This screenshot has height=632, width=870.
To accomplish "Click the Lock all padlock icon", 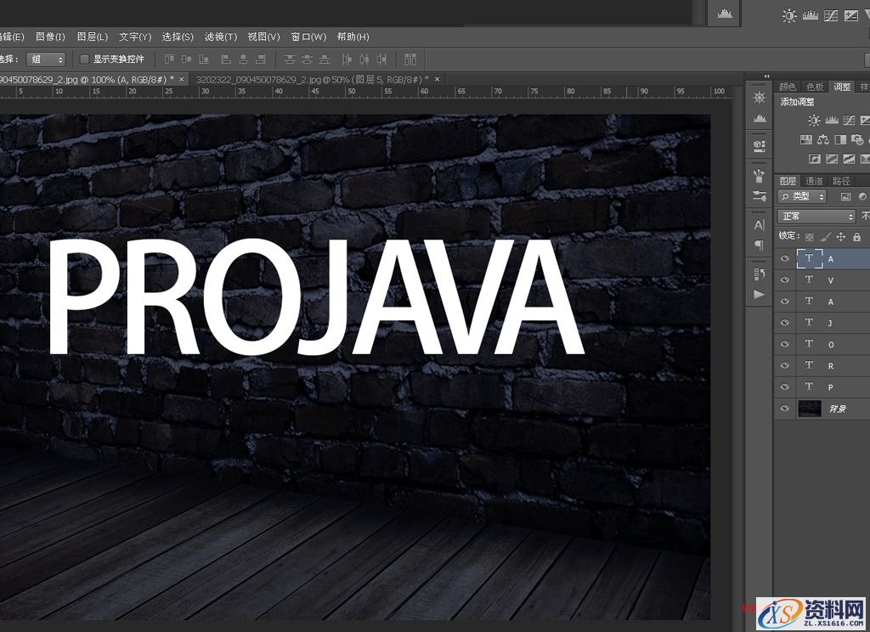I will pyautogui.click(x=856, y=237).
